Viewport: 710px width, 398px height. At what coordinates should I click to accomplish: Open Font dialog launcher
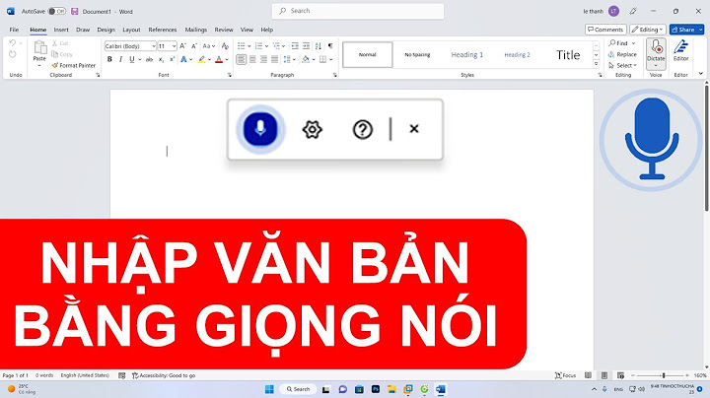point(230,75)
